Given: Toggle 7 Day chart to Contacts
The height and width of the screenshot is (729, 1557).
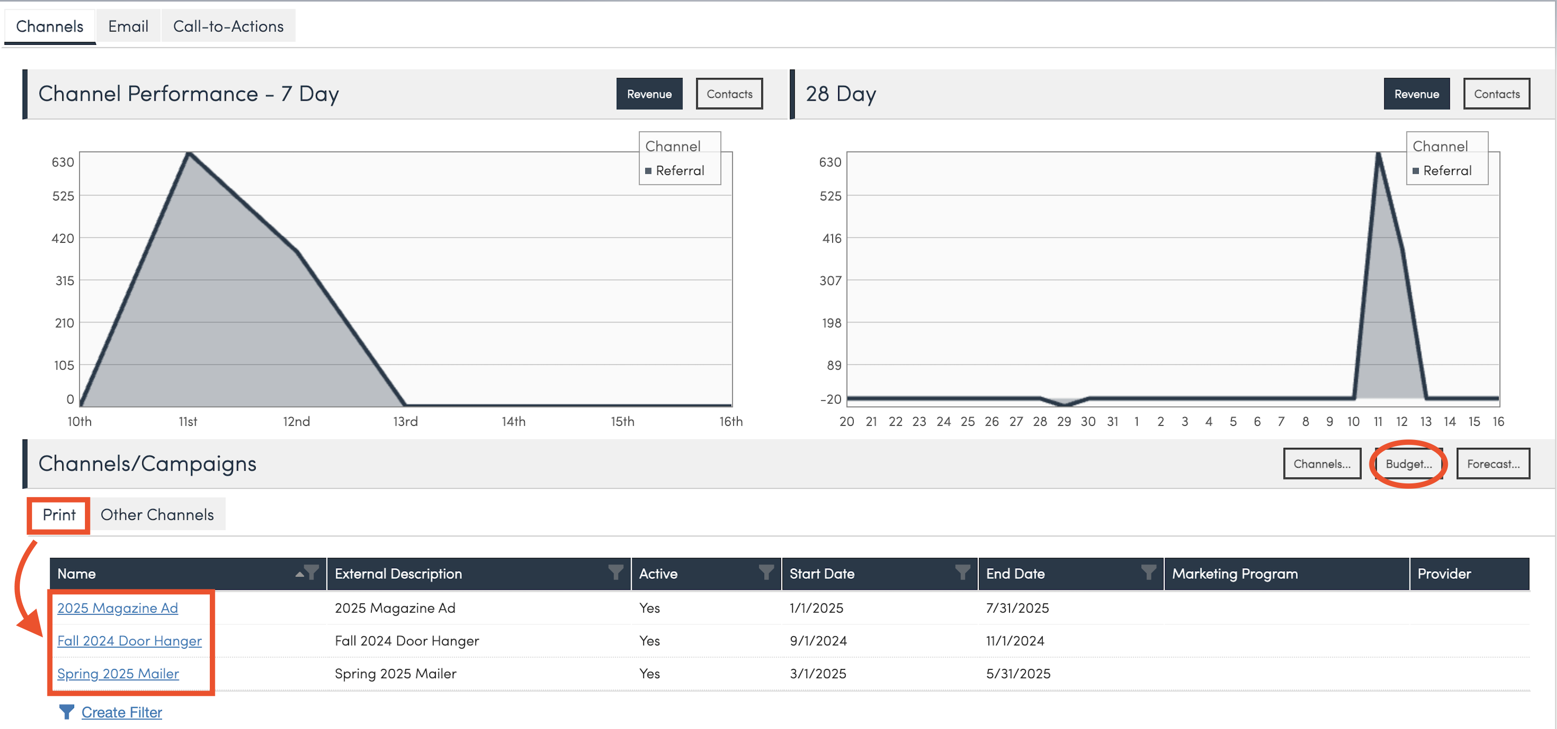Looking at the screenshot, I should pos(729,94).
